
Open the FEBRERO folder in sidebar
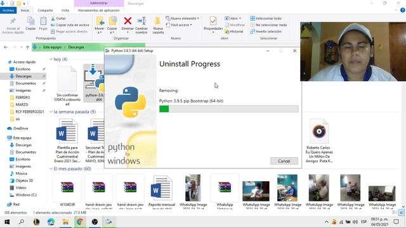click(23, 98)
